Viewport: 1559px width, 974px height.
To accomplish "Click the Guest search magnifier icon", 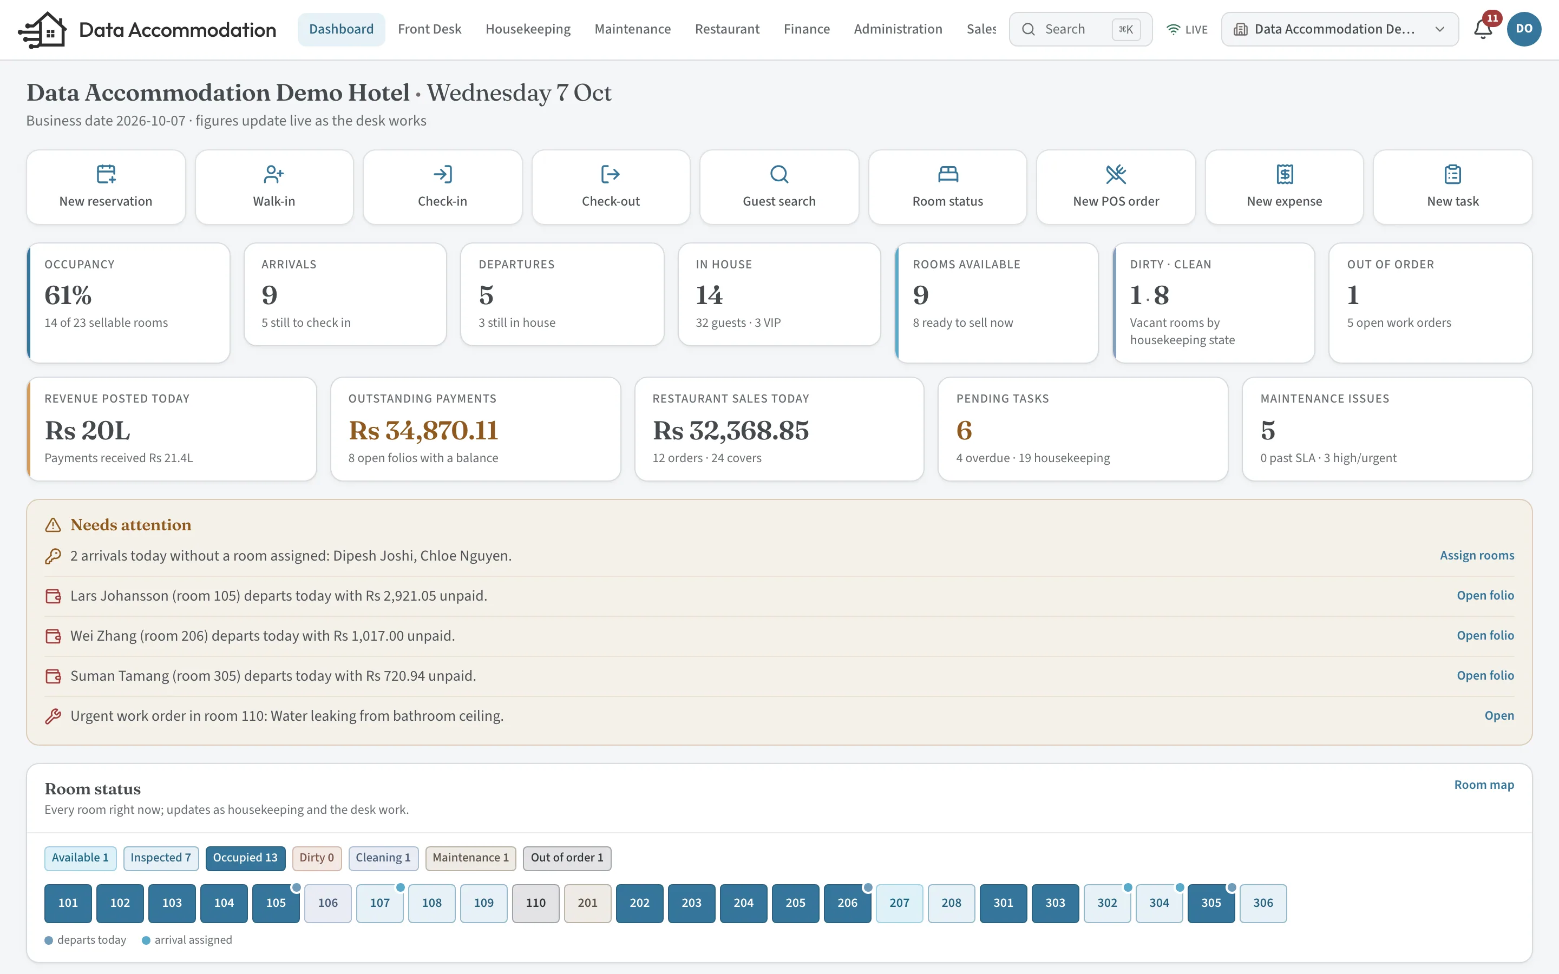I will (779, 174).
